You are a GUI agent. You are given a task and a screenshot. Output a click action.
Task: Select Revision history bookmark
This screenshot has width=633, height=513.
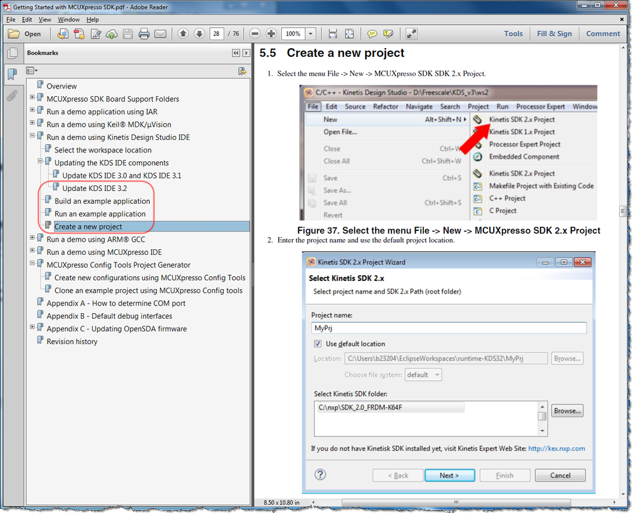pyautogui.click(x=72, y=342)
